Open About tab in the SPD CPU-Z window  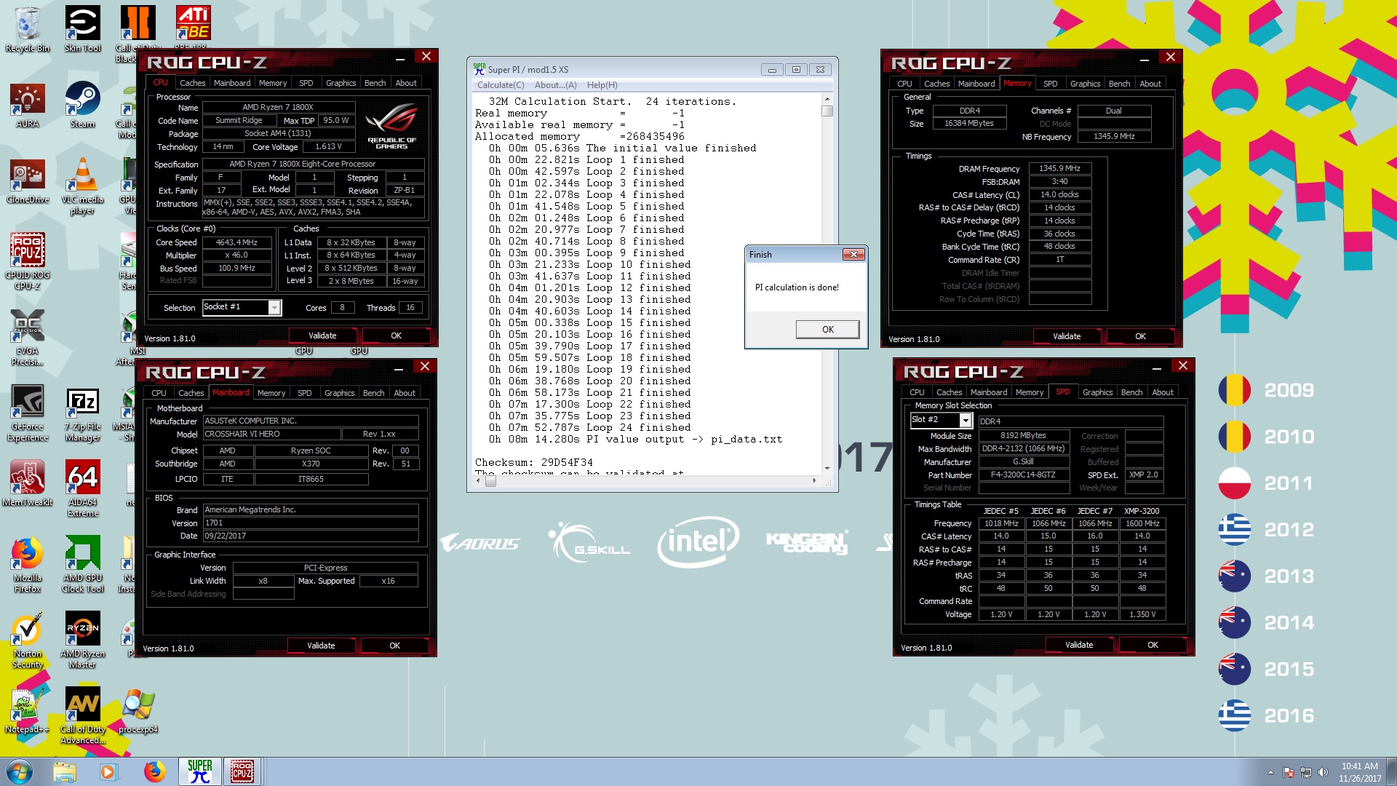(1163, 392)
